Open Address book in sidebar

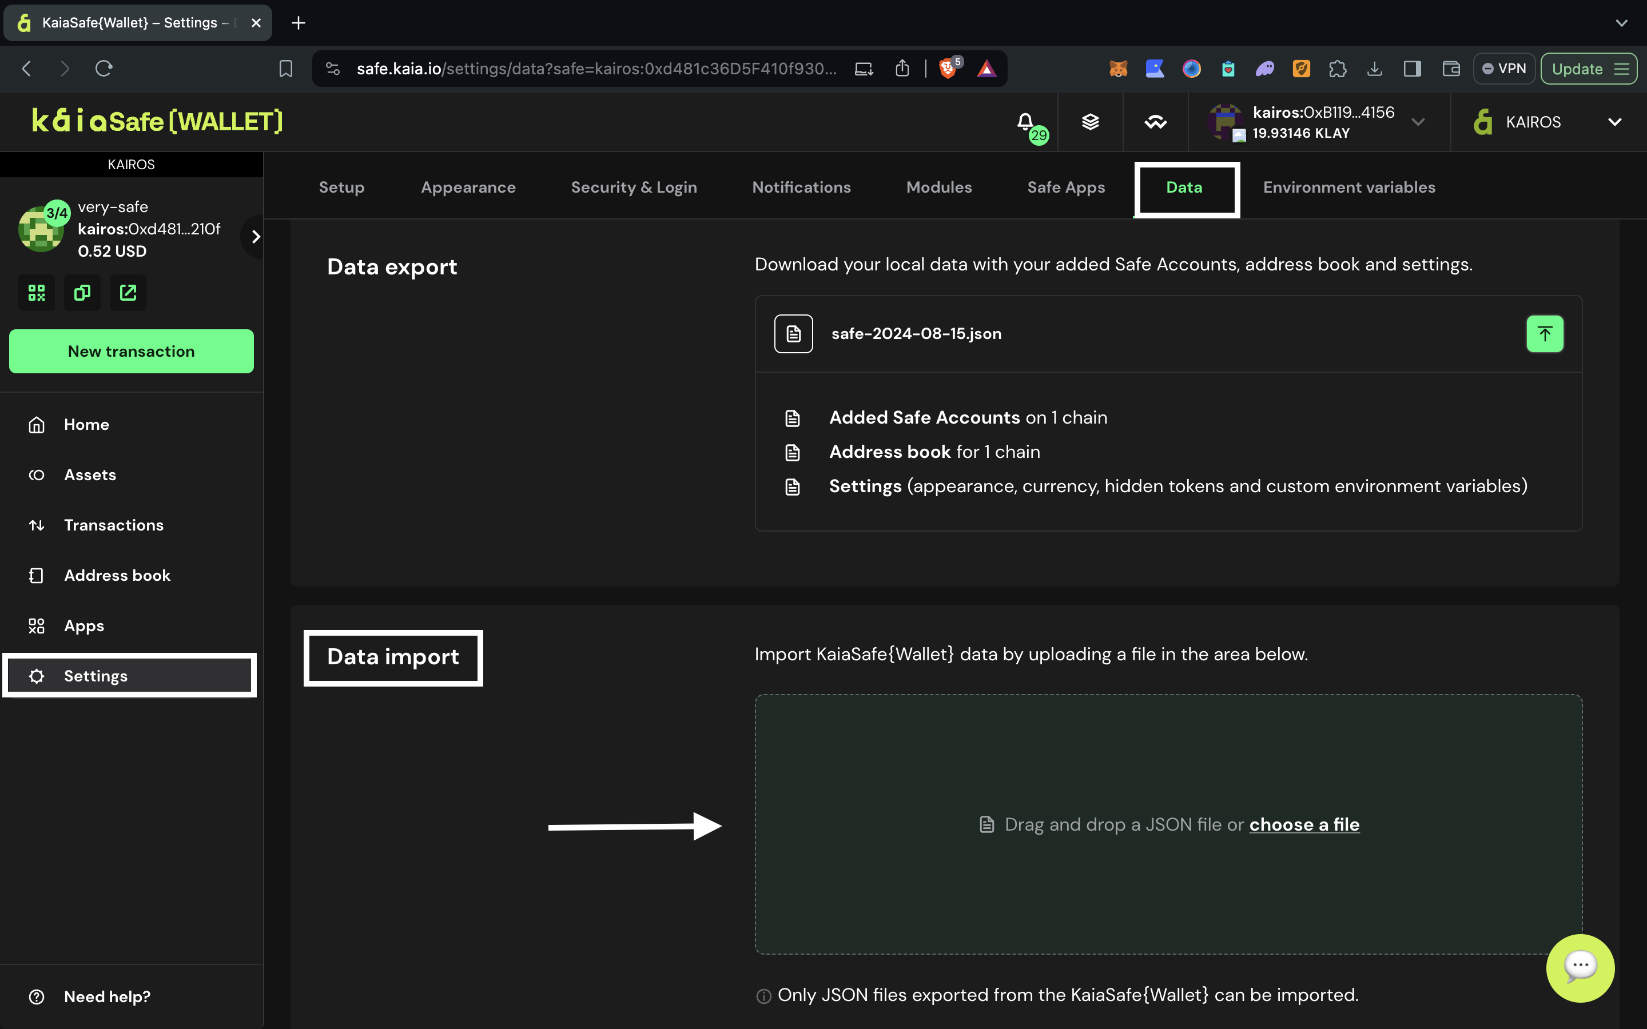click(117, 575)
